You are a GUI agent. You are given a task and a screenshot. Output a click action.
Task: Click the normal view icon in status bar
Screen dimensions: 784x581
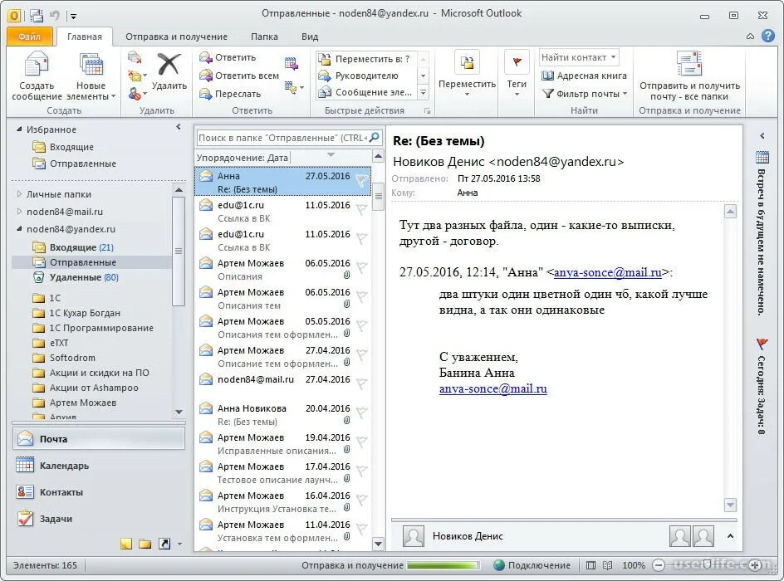[591, 565]
